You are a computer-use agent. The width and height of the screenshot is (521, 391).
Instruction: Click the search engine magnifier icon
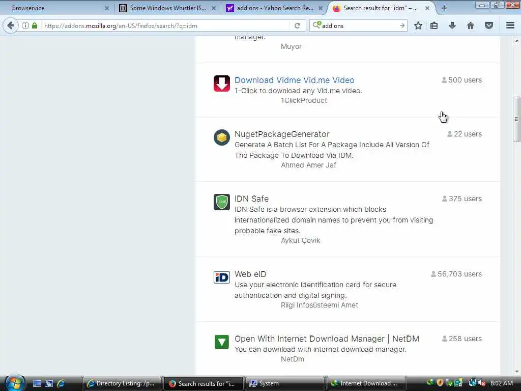pos(316,25)
